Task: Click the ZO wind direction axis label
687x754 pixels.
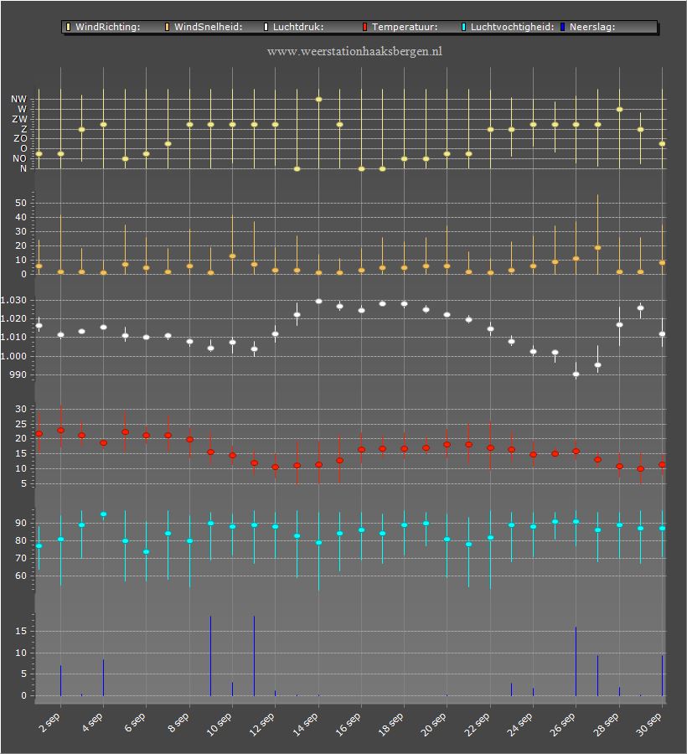Action: [20, 138]
